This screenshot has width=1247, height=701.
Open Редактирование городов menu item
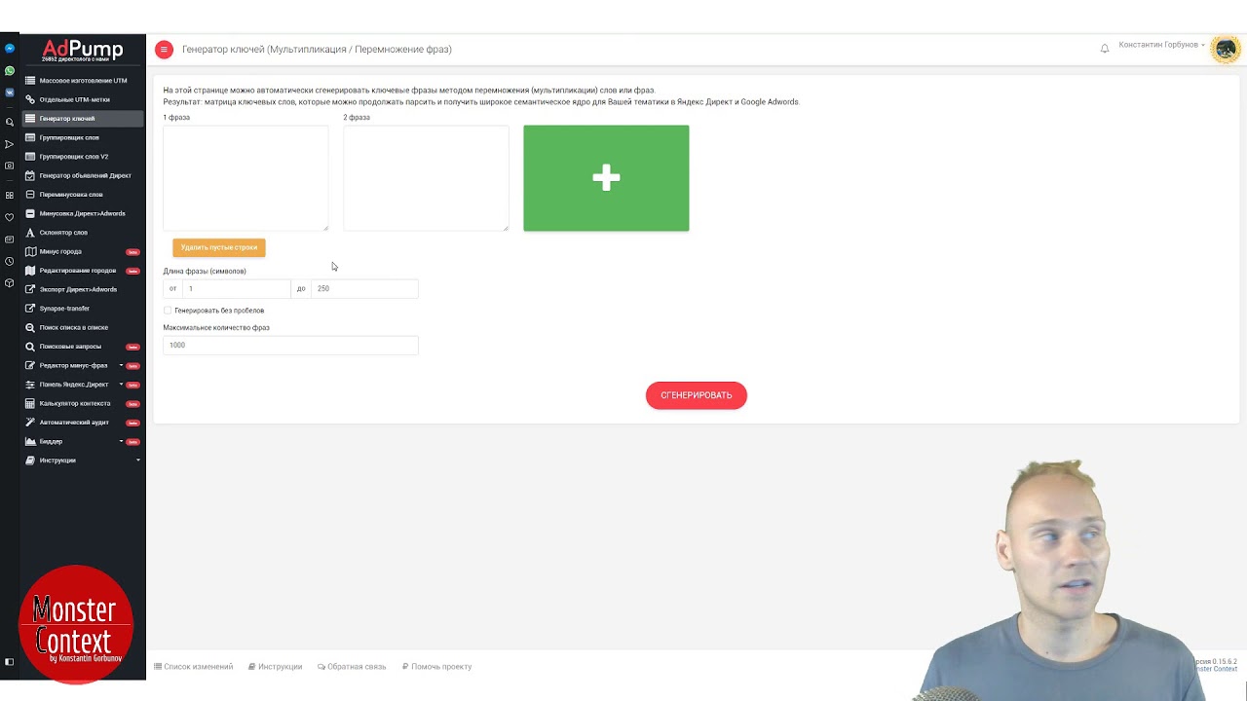point(84,271)
